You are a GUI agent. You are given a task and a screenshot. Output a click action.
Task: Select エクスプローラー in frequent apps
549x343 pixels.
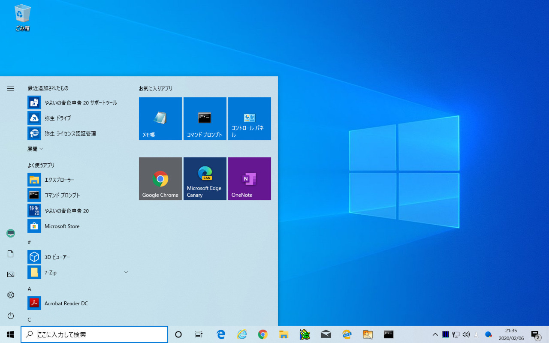pos(59,180)
